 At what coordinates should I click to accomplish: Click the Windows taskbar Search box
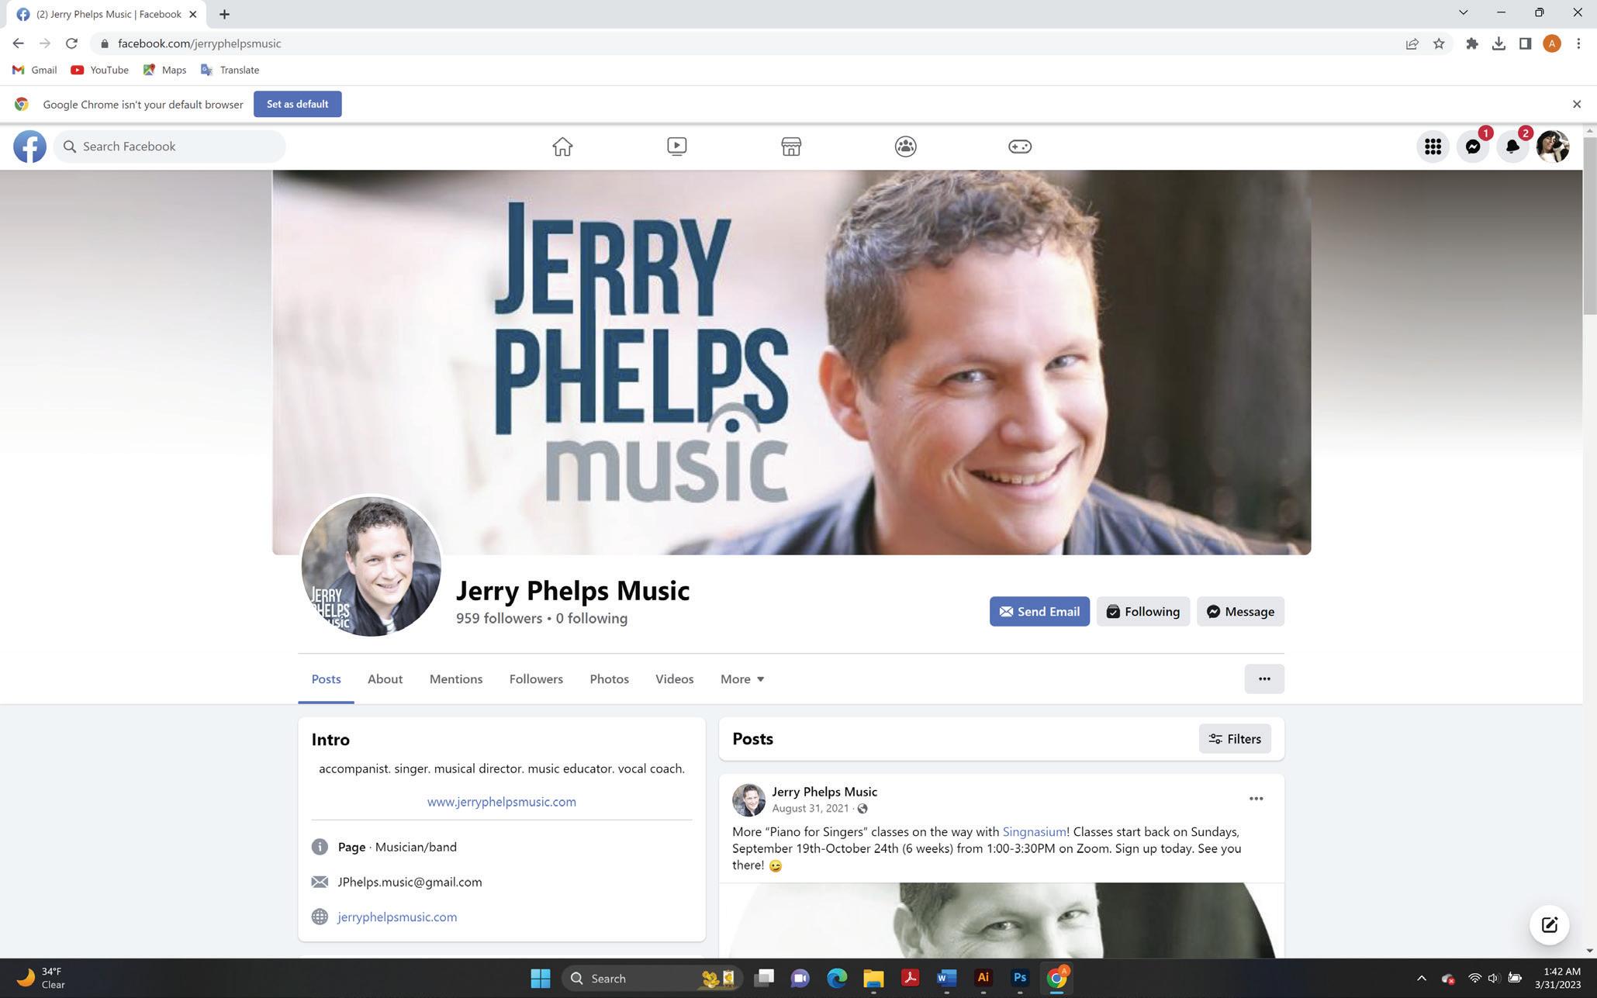point(652,979)
